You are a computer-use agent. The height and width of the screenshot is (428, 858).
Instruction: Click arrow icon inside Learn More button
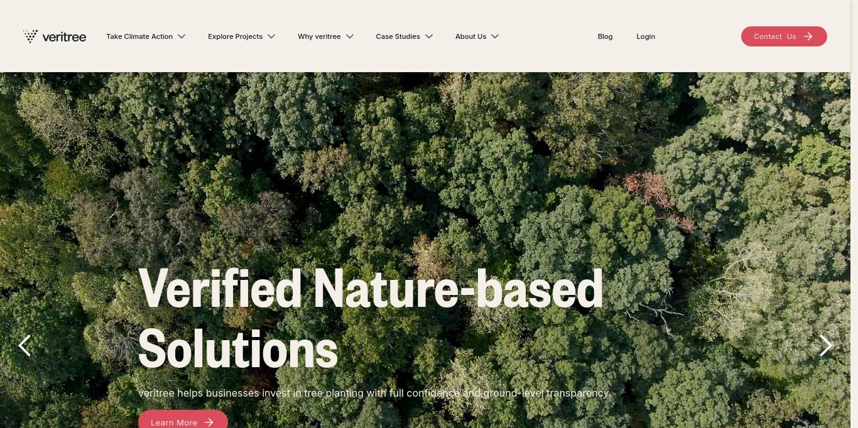click(x=209, y=422)
